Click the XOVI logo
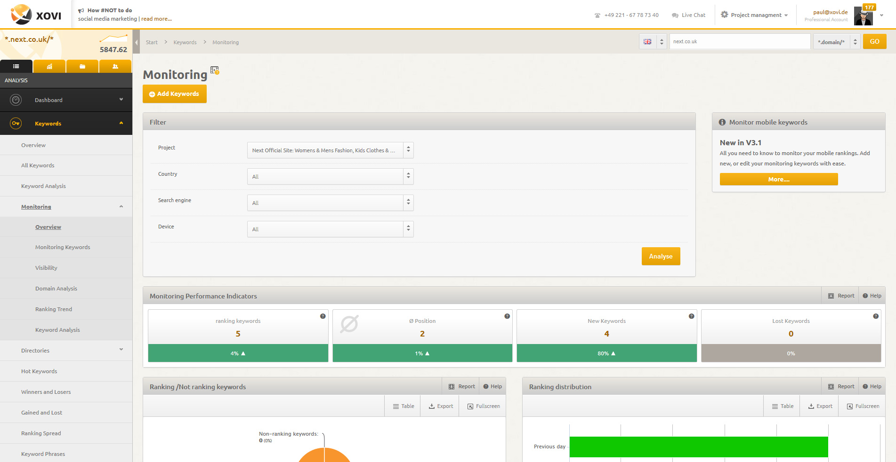Viewport: 896px width, 462px height. pos(36,15)
